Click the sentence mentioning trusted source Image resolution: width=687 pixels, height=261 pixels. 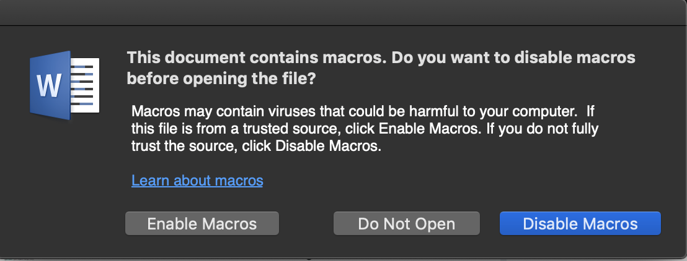[x=306, y=129]
